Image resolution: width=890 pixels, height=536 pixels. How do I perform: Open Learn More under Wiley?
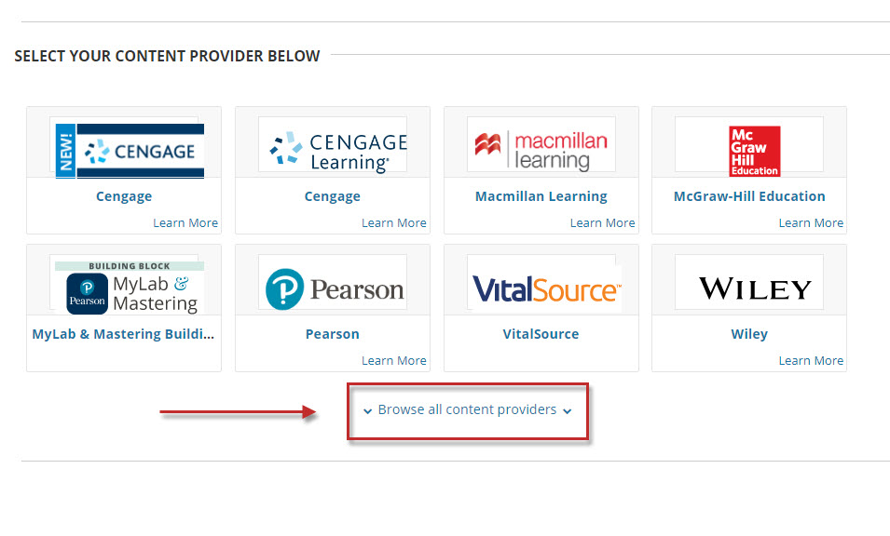click(811, 360)
